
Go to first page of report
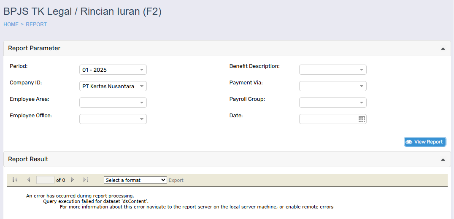(x=15, y=180)
